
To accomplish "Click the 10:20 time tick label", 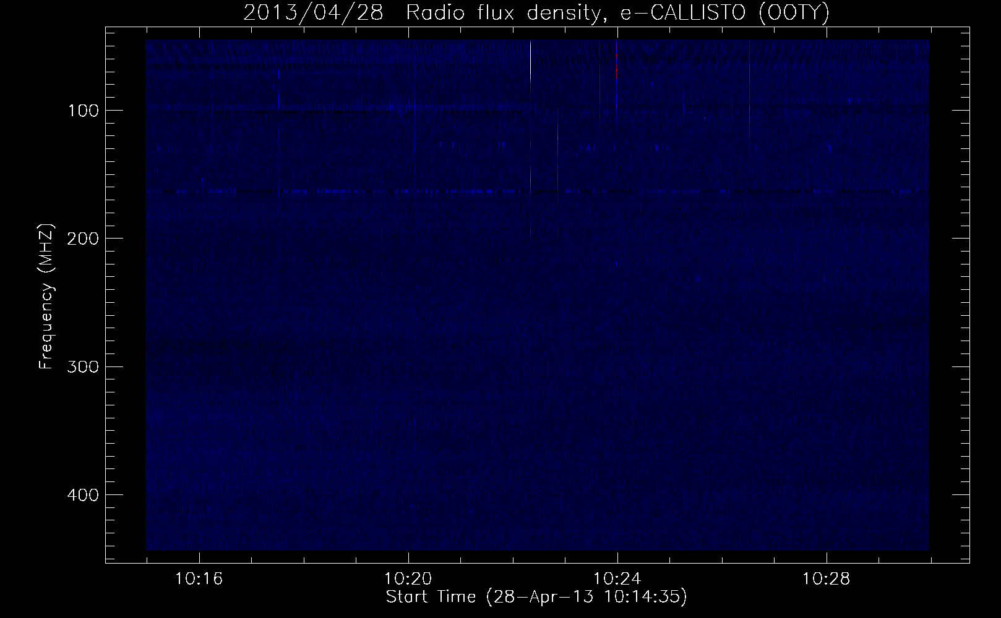I will [x=408, y=579].
